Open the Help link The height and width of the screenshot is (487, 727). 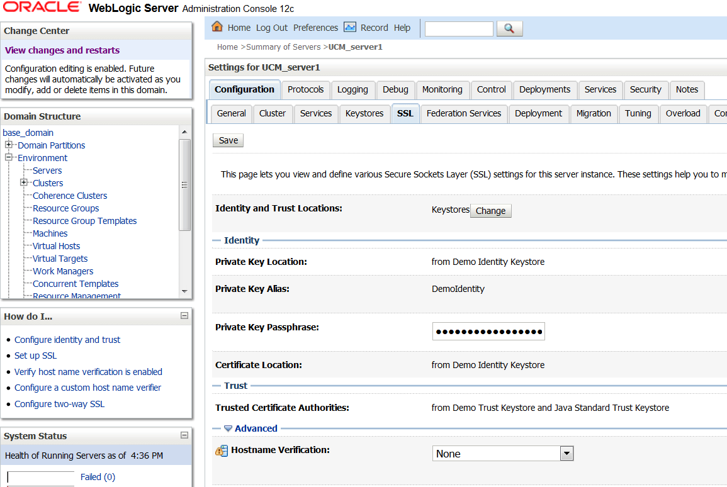[x=402, y=28]
